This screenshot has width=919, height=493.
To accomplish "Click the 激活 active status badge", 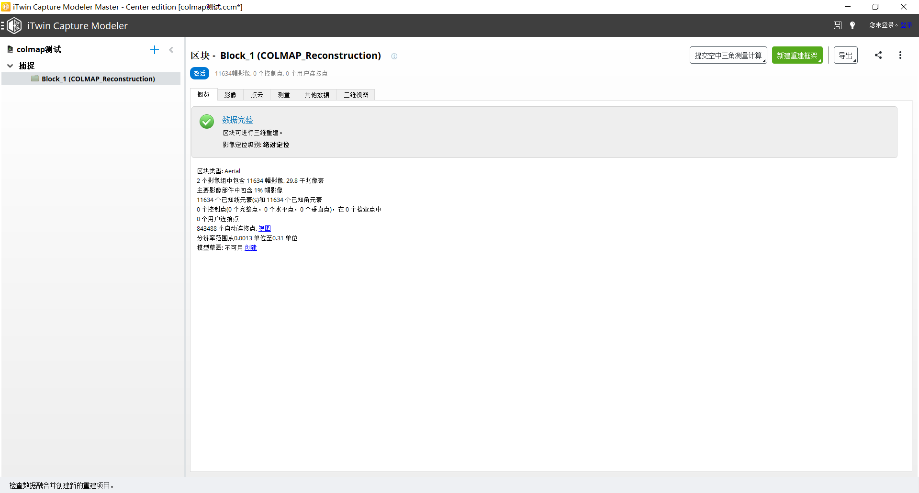I will [x=200, y=73].
